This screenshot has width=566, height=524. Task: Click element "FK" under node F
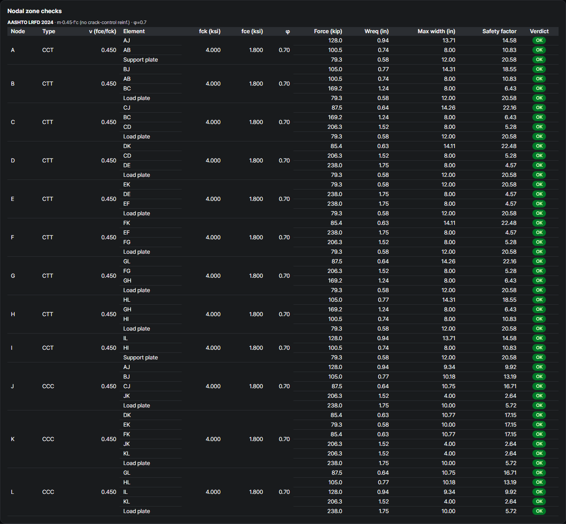click(127, 223)
